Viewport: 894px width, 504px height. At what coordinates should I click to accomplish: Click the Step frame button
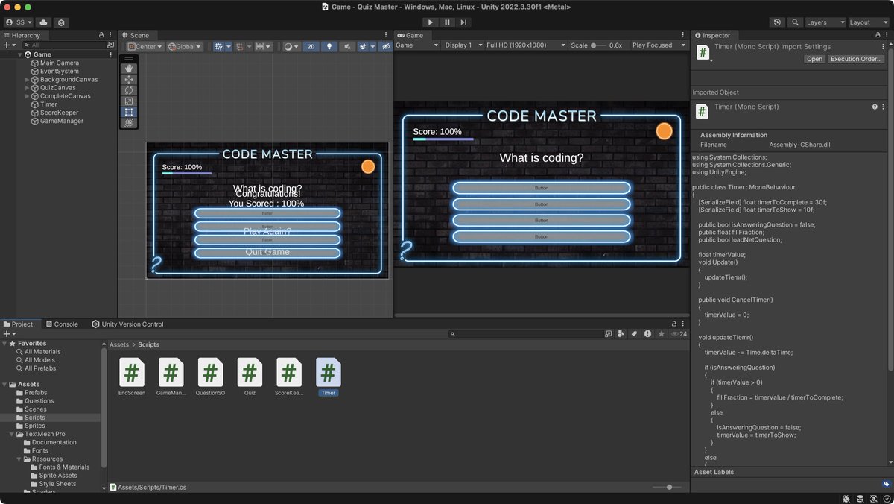463,22
